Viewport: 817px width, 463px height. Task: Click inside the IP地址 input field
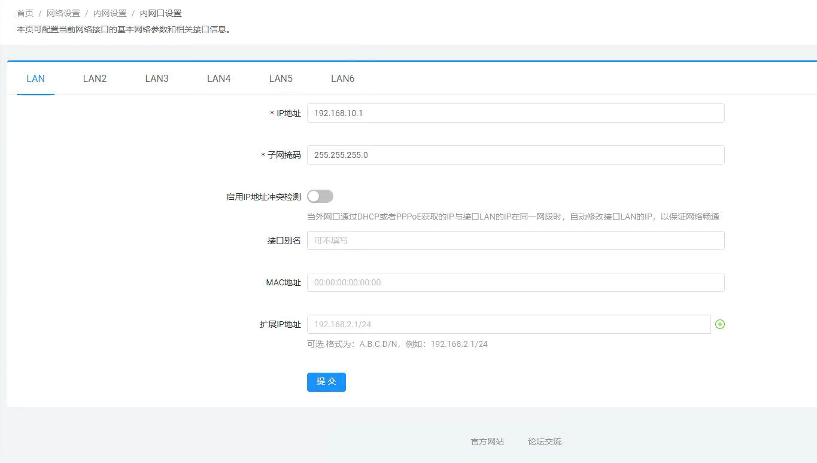click(x=515, y=112)
